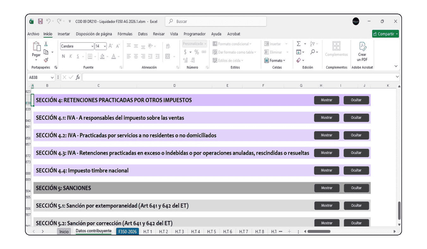Click Mostrar for SECCIÓN 4.1 IVA
This screenshot has width=427, height=249.
tap(326, 118)
